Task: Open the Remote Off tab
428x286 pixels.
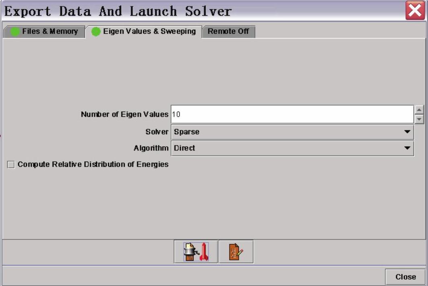Action: coord(228,31)
